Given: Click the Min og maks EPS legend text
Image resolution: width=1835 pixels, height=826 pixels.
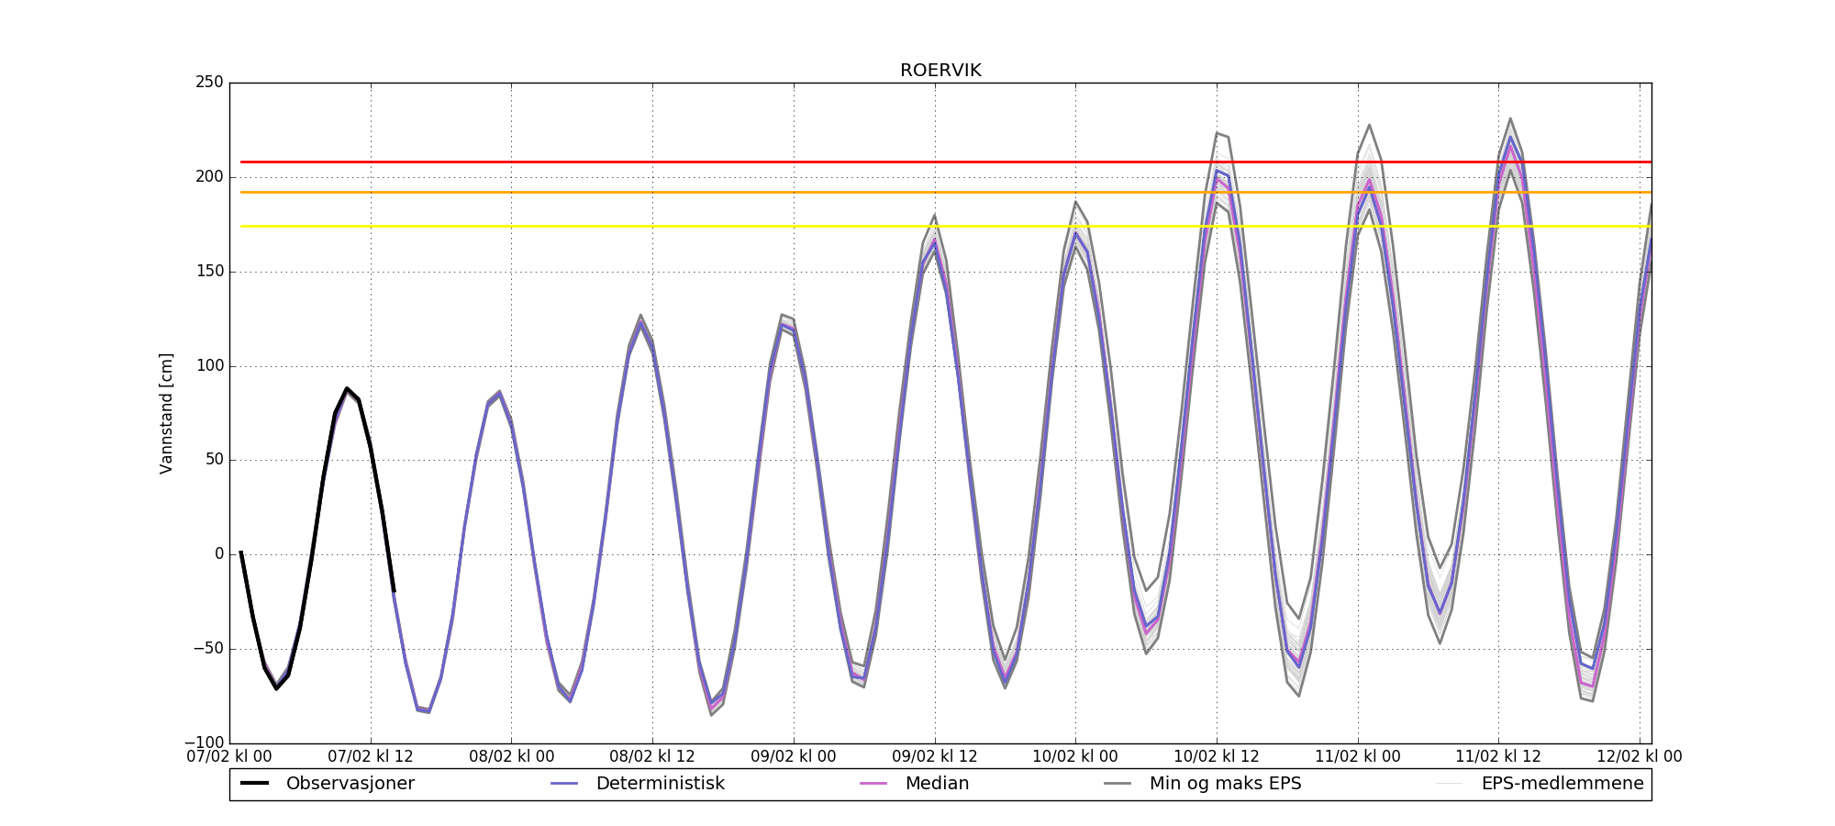Looking at the screenshot, I should pyautogui.click(x=1225, y=784).
